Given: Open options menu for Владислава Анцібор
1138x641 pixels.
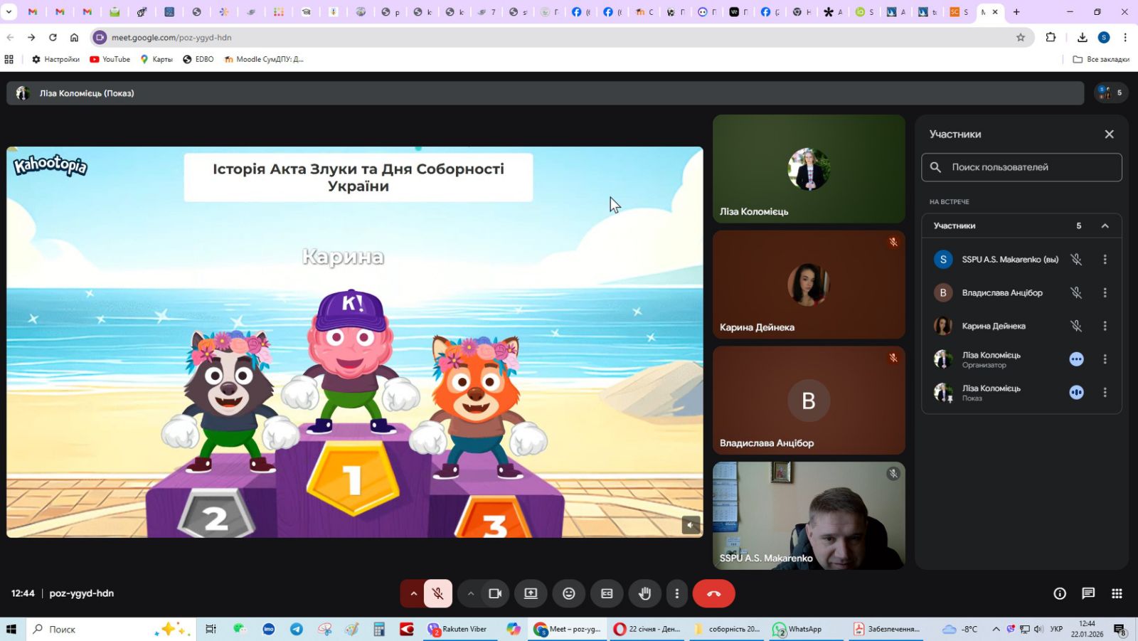Looking at the screenshot, I should coord(1105,292).
